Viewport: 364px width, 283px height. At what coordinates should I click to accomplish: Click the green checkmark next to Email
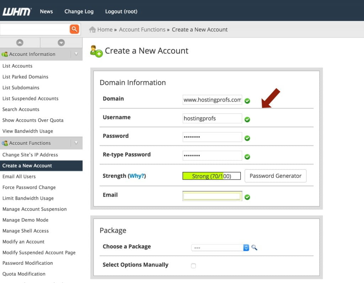pos(247,197)
